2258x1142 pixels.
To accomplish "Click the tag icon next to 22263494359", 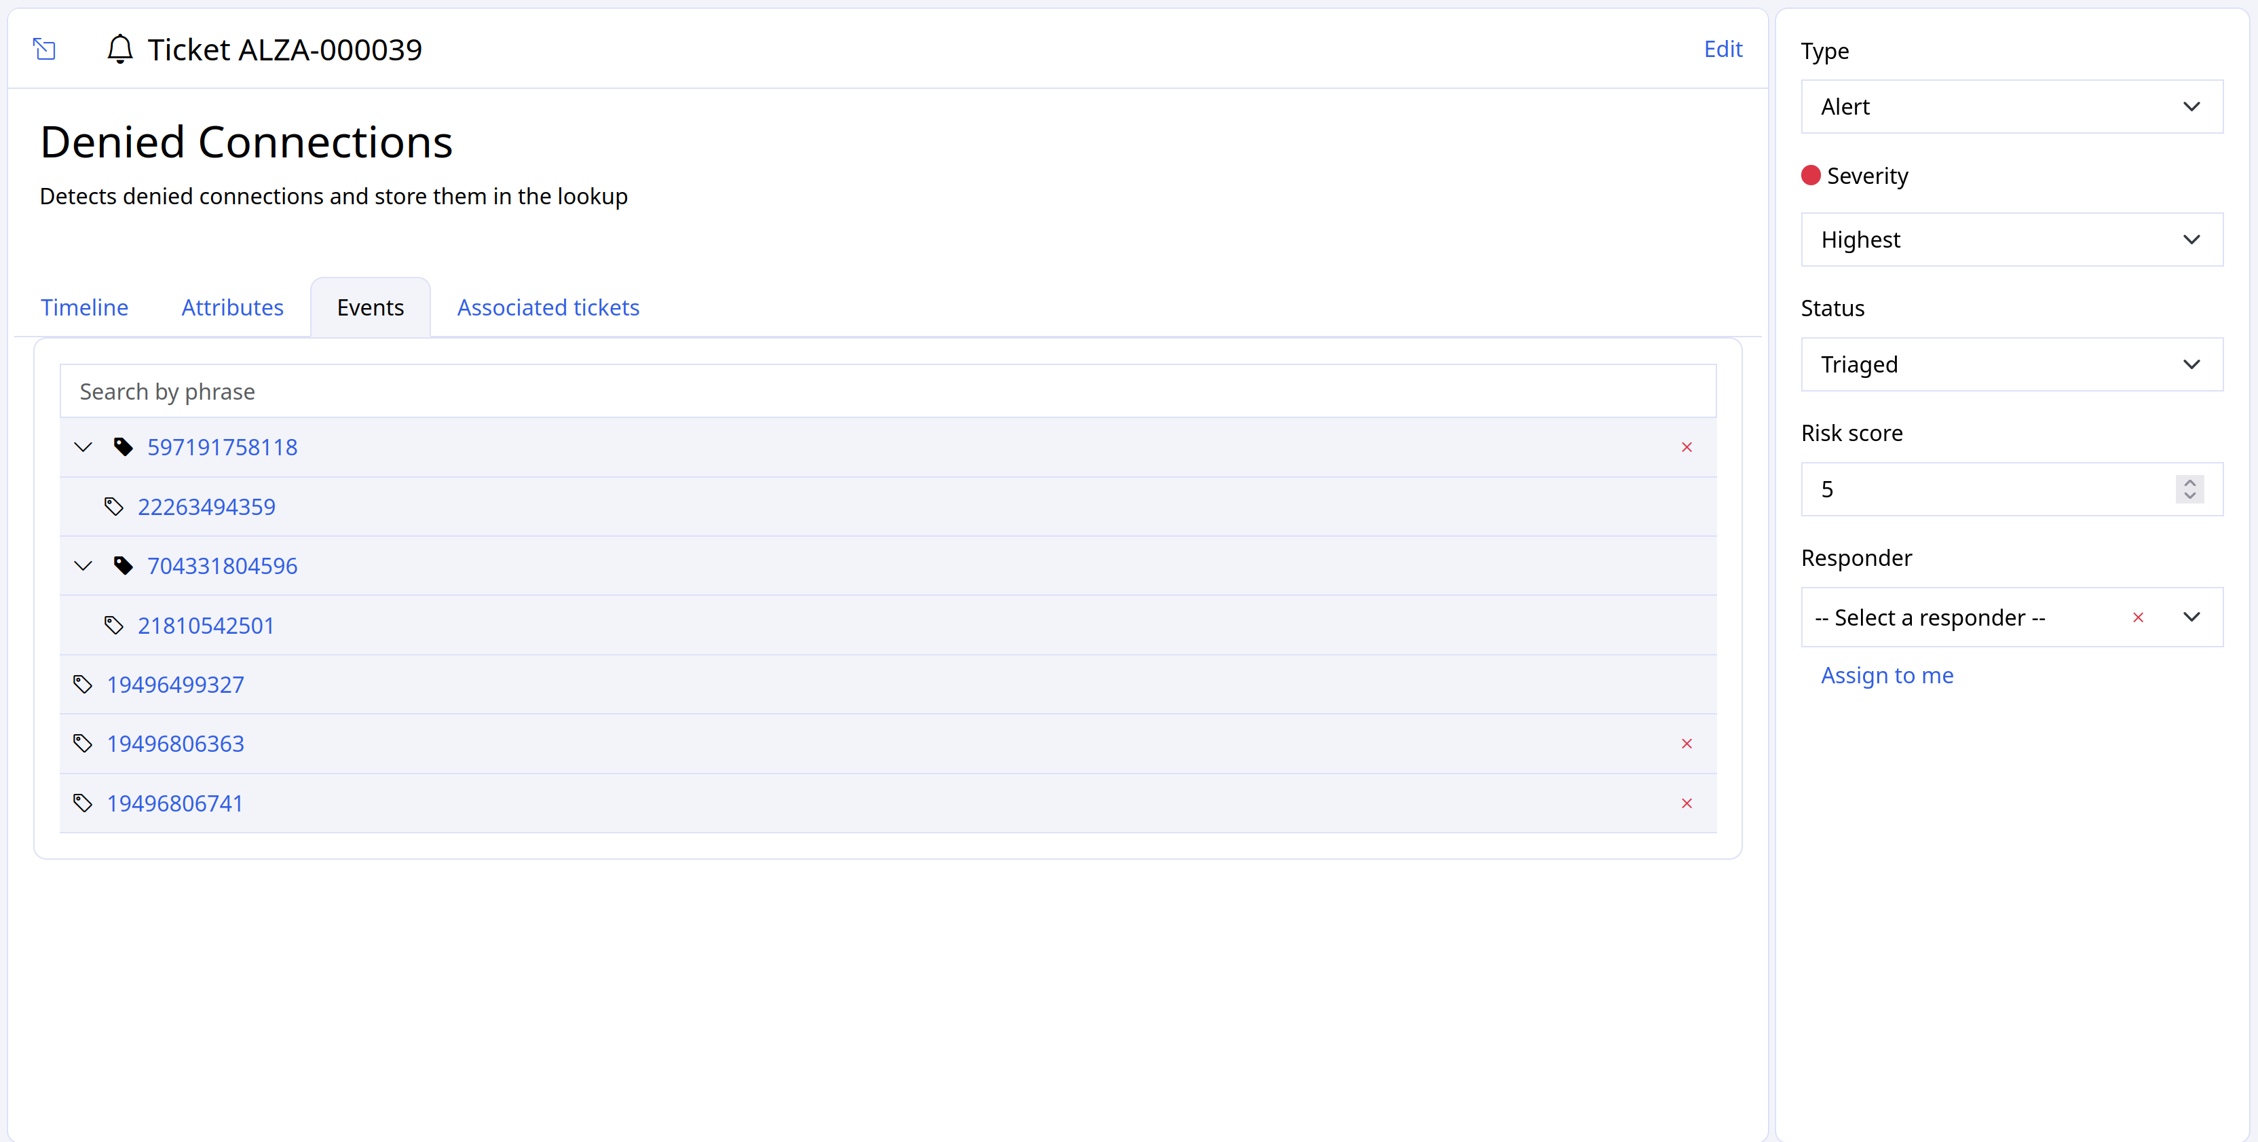I will [x=114, y=507].
